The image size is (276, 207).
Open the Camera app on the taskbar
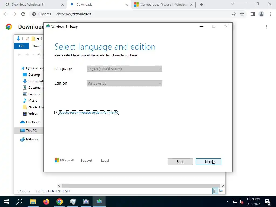tap(86, 202)
